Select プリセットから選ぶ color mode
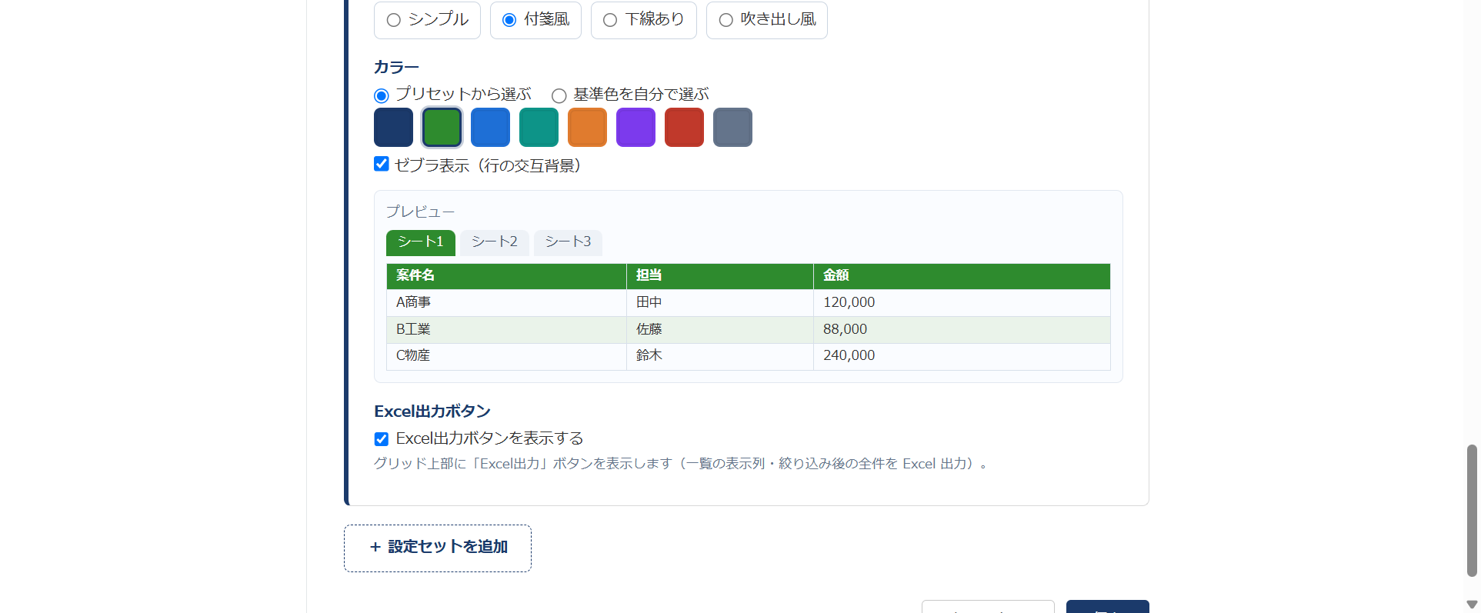This screenshot has width=1481, height=613. pyautogui.click(x=382, y=96)
